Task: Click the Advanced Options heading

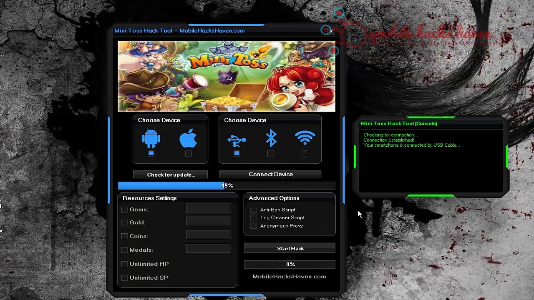Action: pyautogui.click(x=274, y=198)
